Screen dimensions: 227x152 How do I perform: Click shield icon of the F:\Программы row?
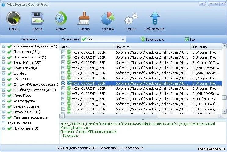(69, 109)
